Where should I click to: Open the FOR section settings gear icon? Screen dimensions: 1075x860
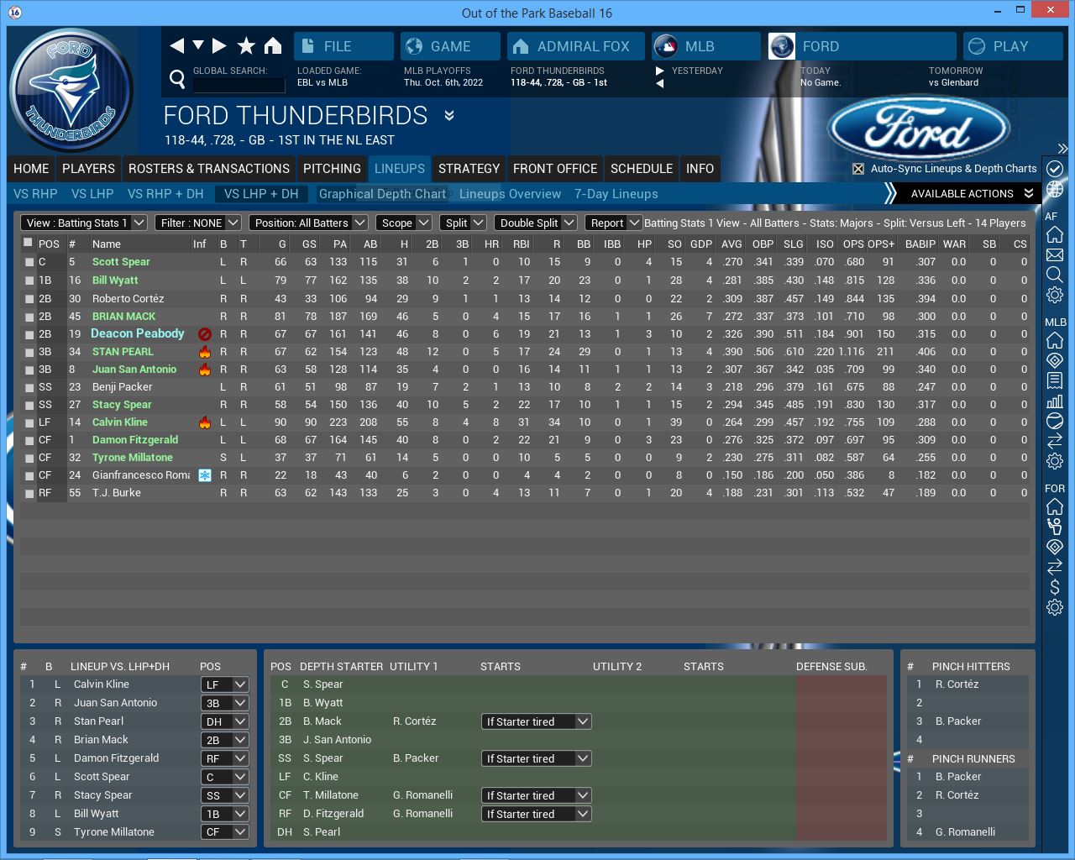(1055, 607)
